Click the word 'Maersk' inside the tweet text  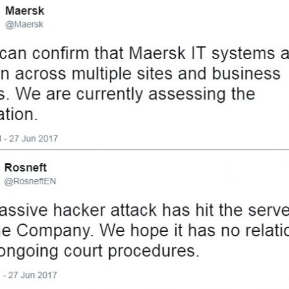pyautogui.click(x=157, y=53)
